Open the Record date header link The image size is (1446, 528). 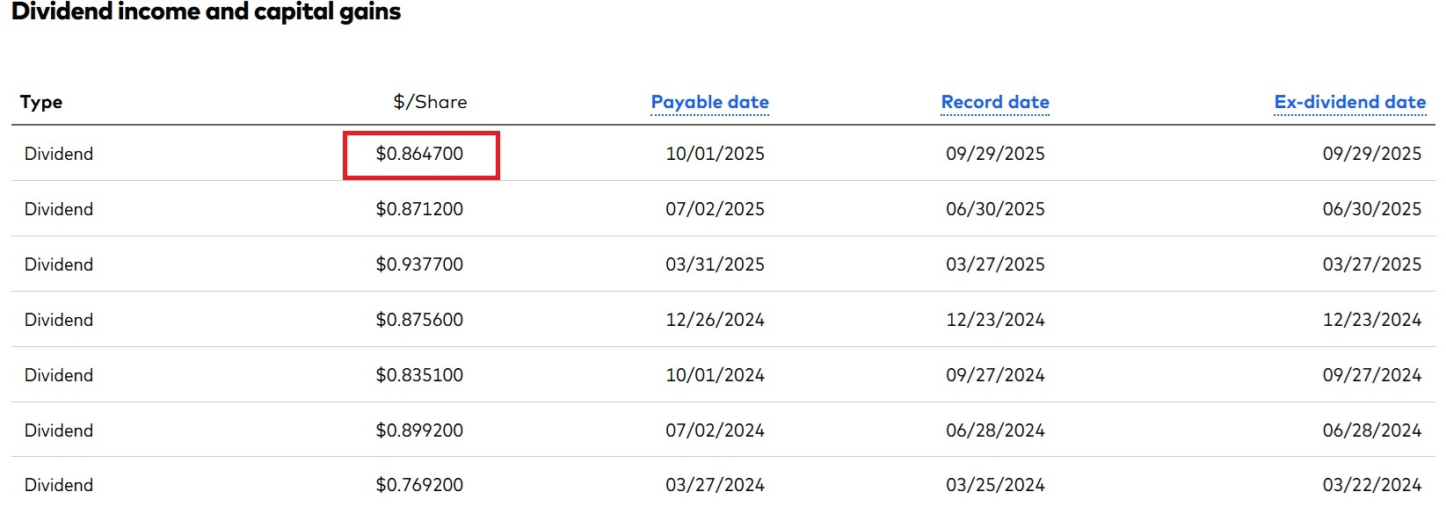point(995,102)
